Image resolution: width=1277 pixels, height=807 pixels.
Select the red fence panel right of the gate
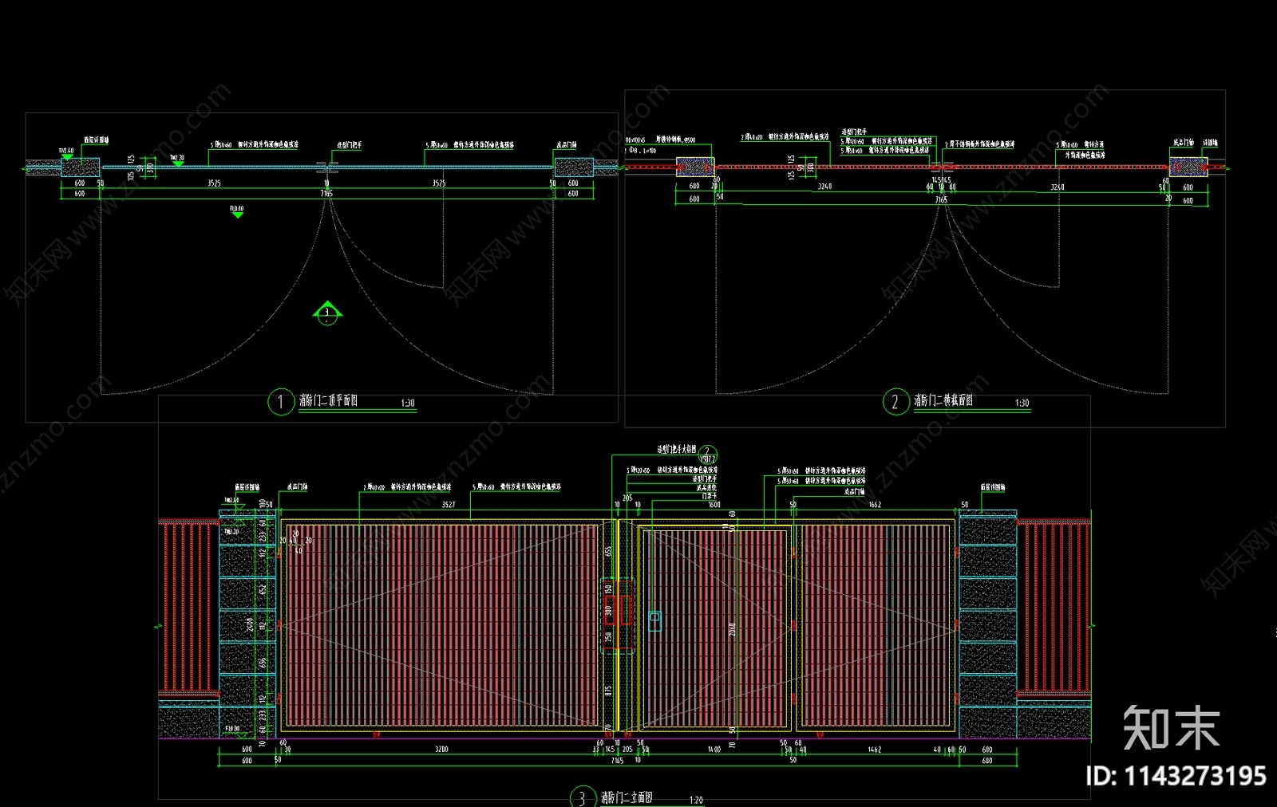(x=1054, y=608)
